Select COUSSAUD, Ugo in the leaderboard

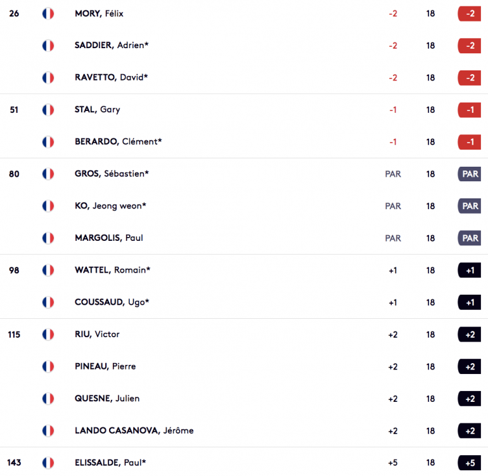point(112,302)
